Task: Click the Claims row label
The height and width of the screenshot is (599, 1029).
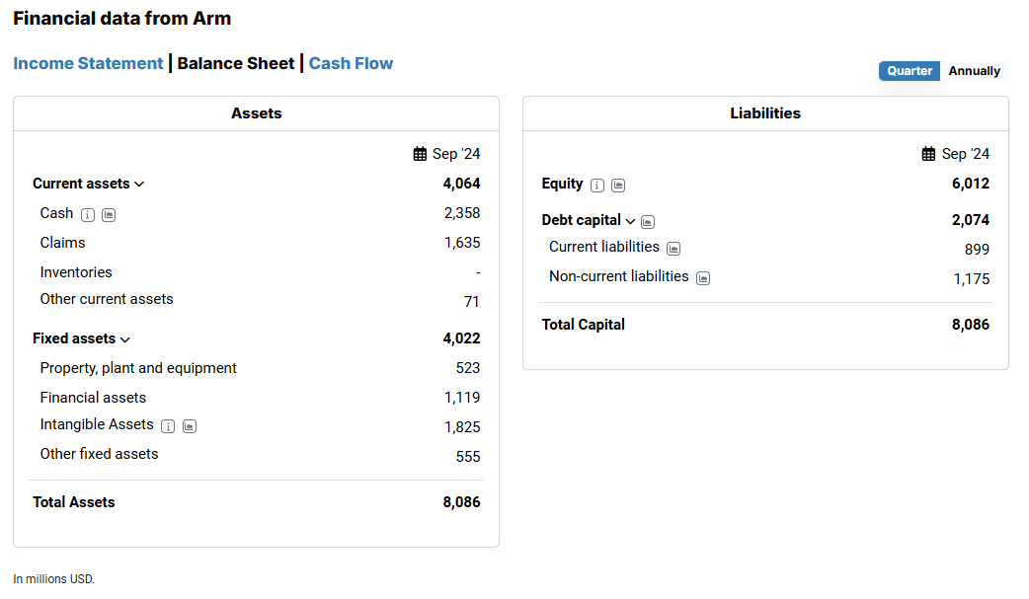Action: tap(62, 243)
